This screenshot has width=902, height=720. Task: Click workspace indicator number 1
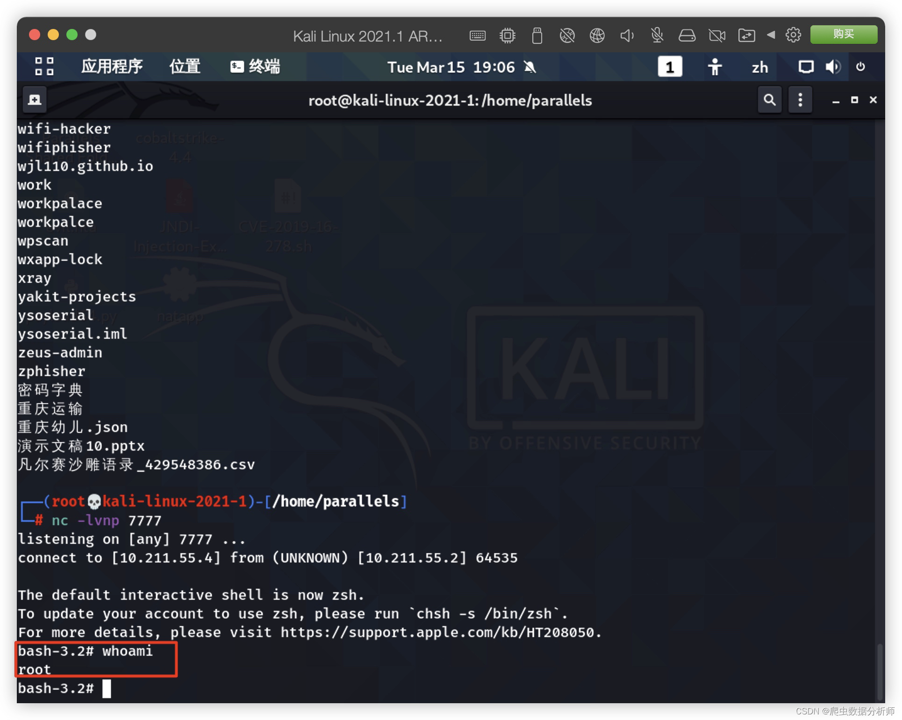(670, 67)
